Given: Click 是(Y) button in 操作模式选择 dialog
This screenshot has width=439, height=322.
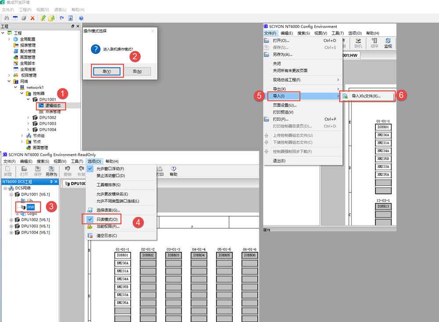Looking at the screenshot, I should point(107,72).
